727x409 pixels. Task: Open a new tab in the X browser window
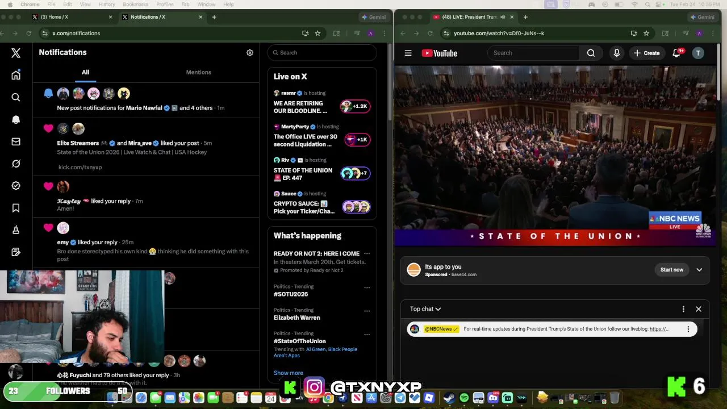click(x=214, y=17)
